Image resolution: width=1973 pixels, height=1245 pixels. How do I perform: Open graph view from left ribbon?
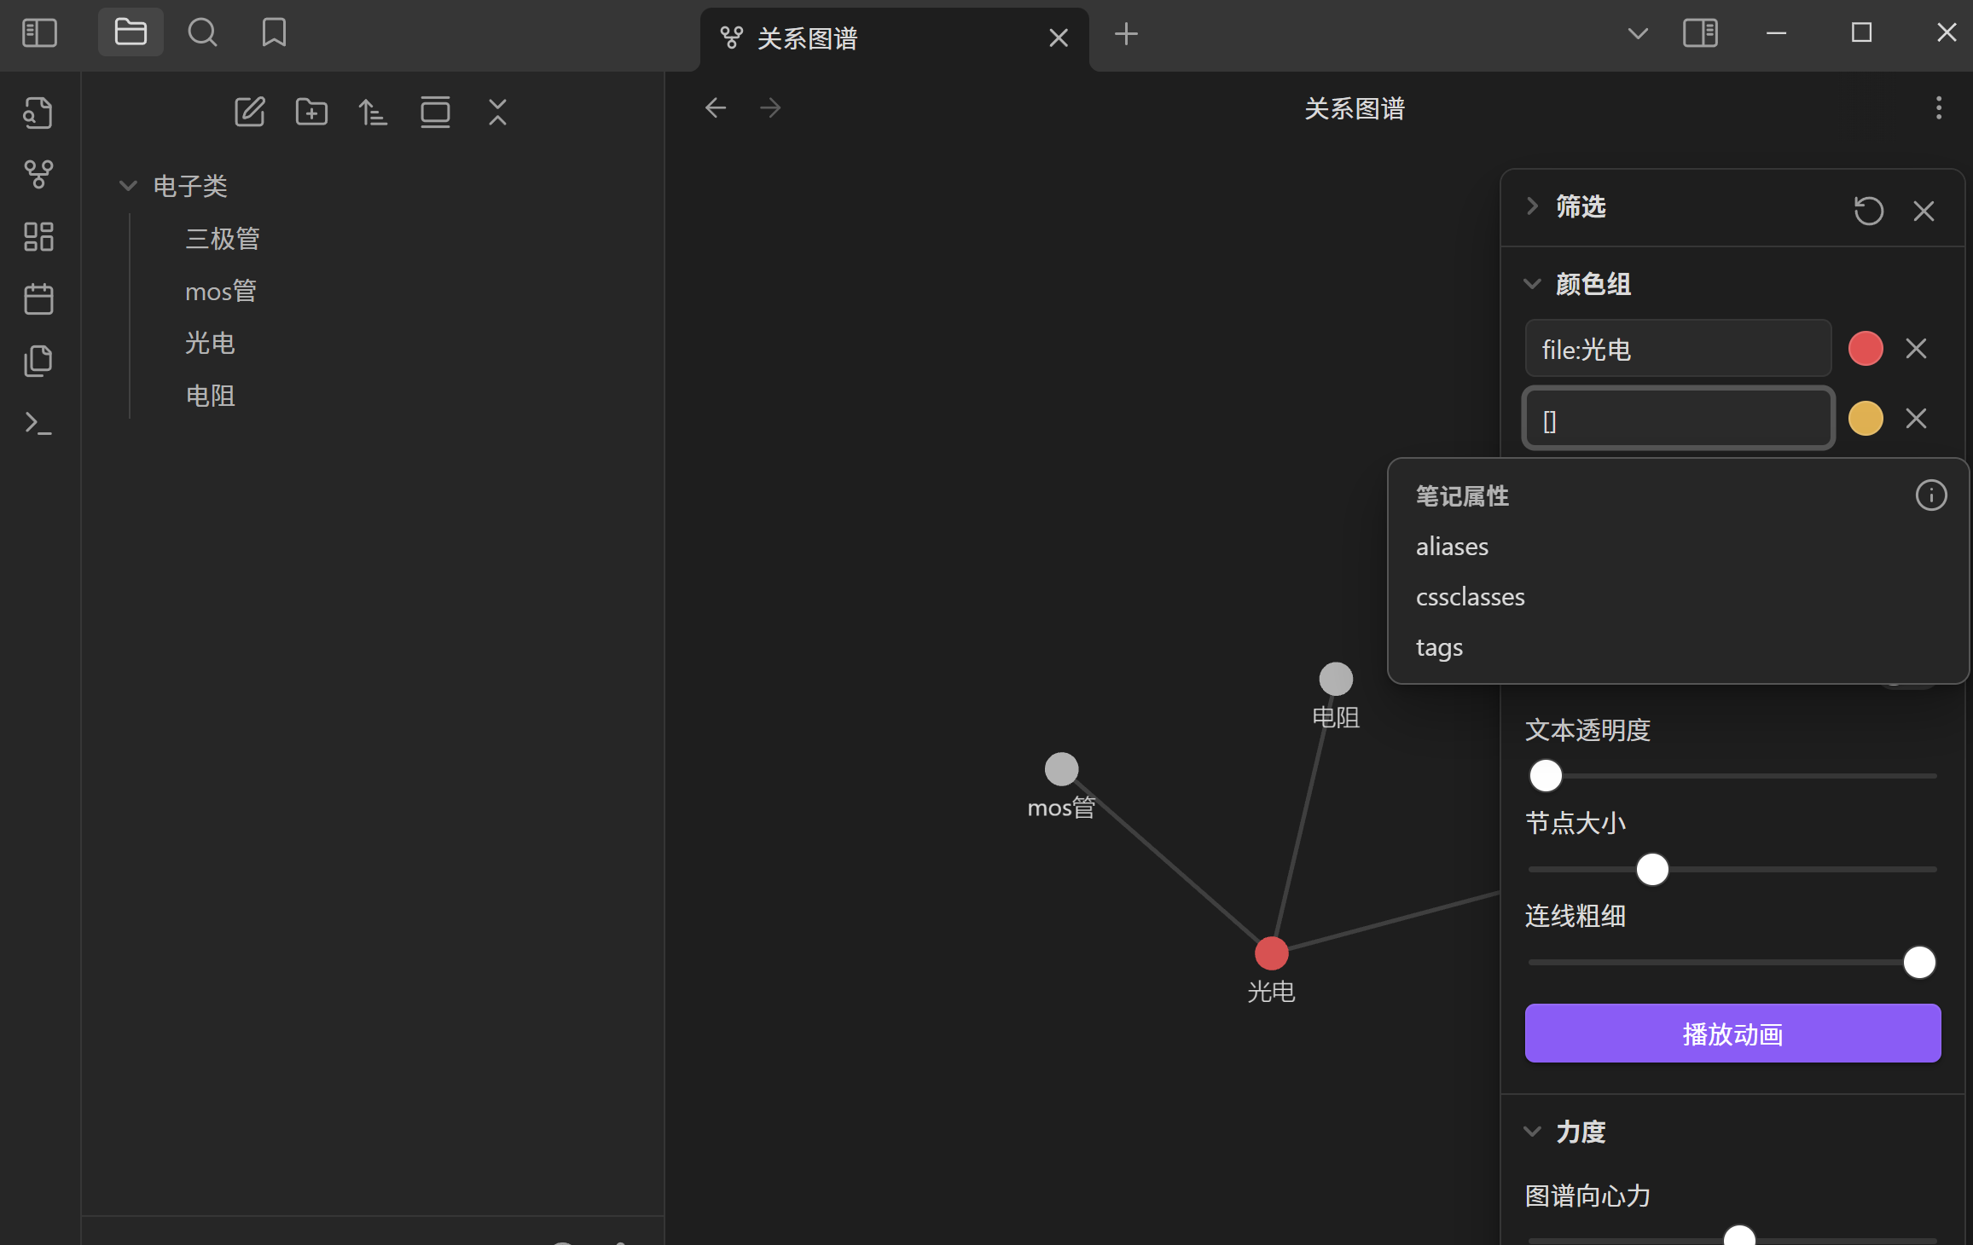(x=38, y=175)
